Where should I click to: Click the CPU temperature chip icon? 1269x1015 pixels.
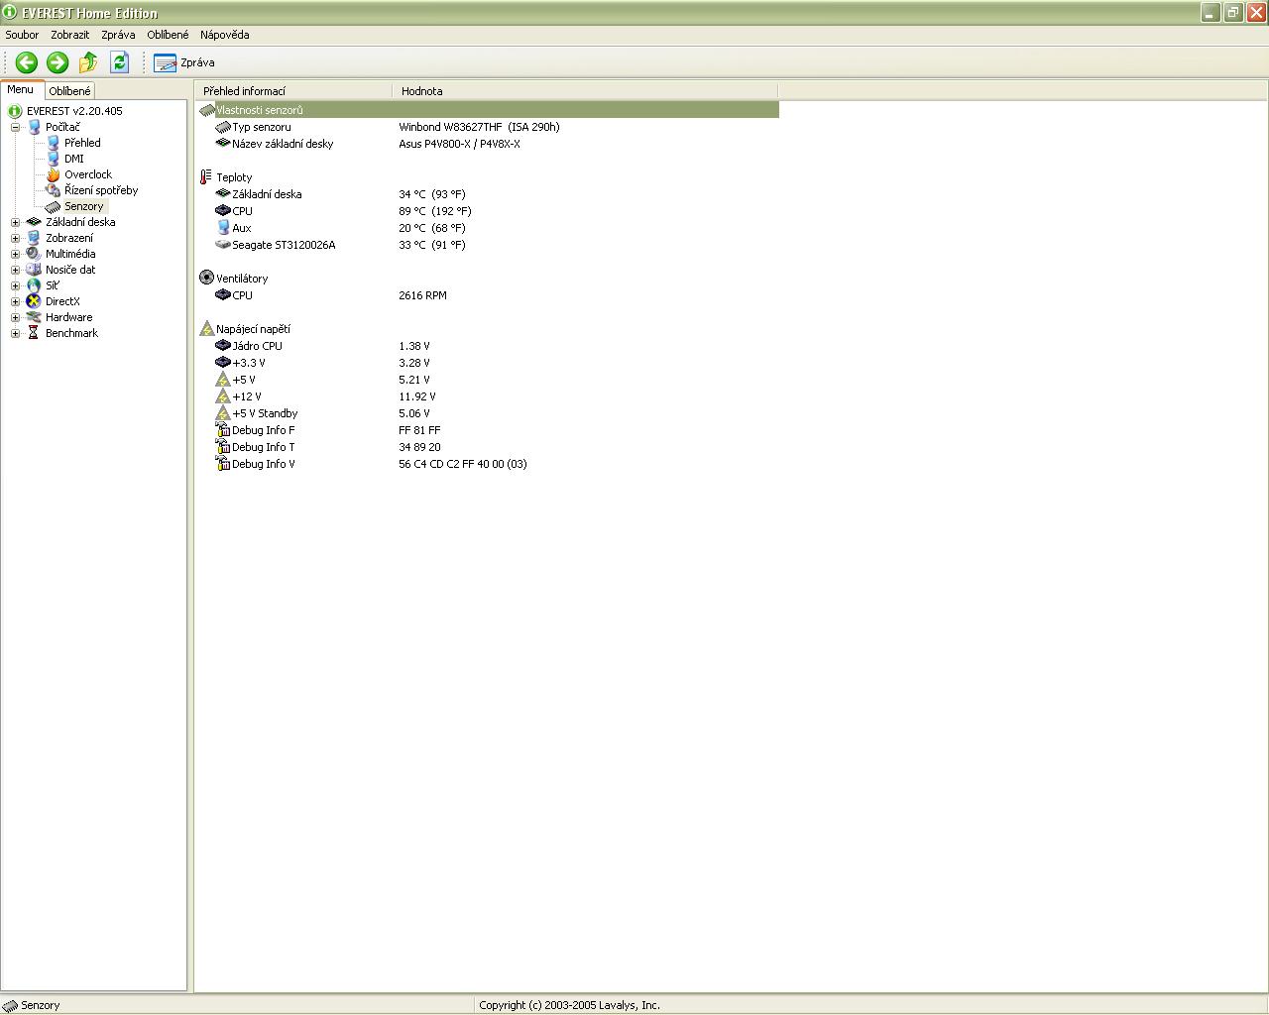pos(223,211)
